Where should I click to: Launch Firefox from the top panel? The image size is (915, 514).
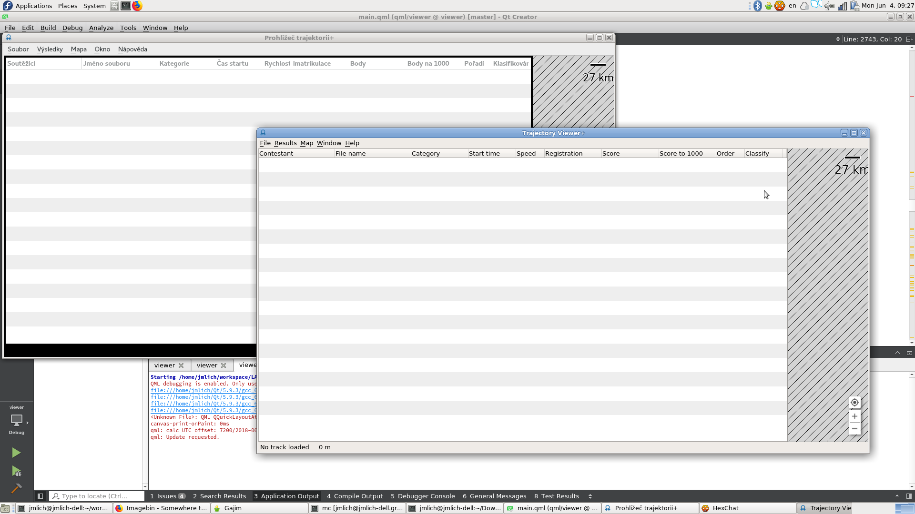tap(137, 6)
